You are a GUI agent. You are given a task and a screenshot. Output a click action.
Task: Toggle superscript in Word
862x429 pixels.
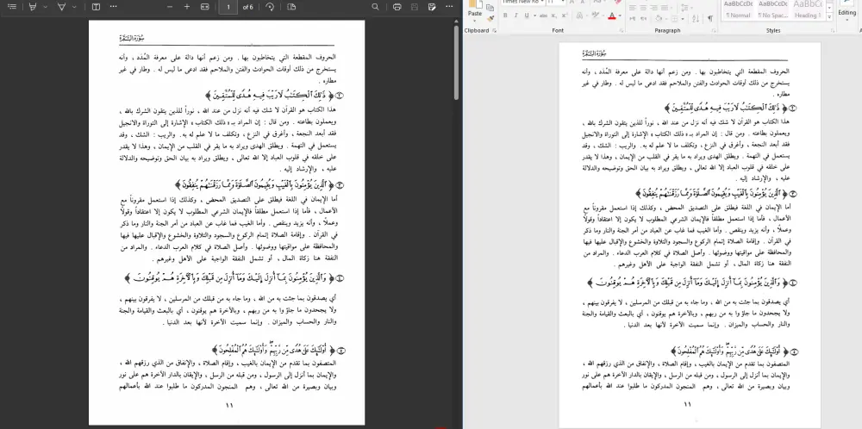coord(564,16)
